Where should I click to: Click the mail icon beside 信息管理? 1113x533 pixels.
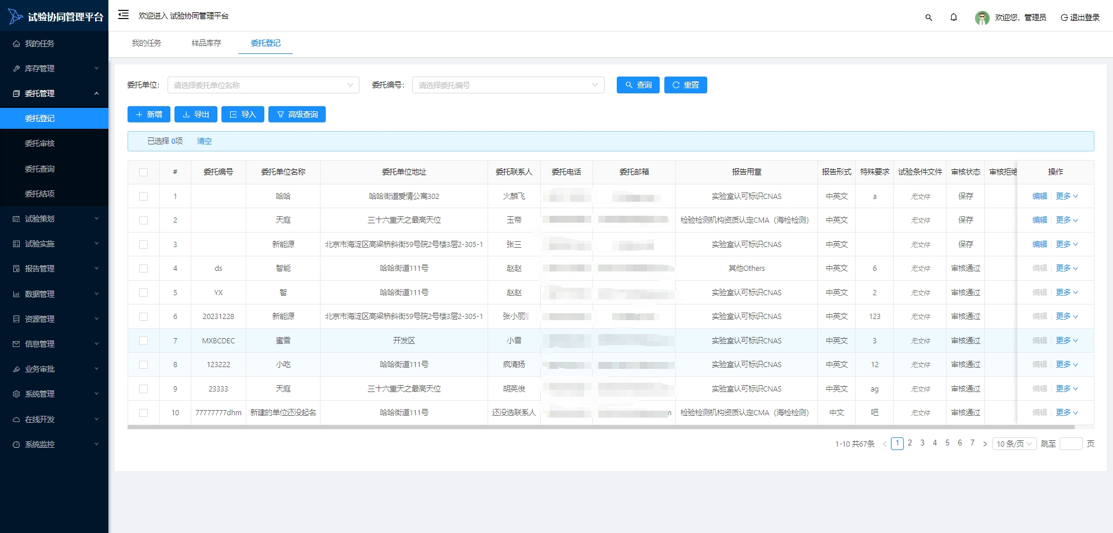[16, 344]
